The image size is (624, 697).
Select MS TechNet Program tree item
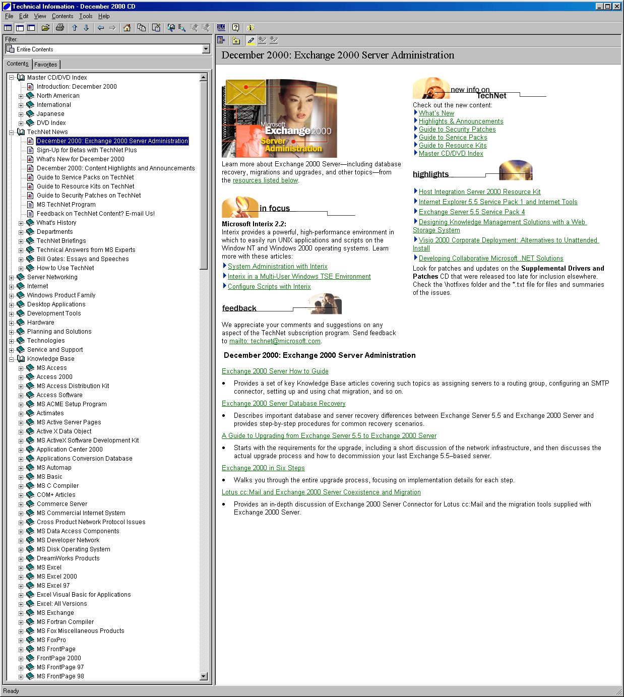click(66, 205)
